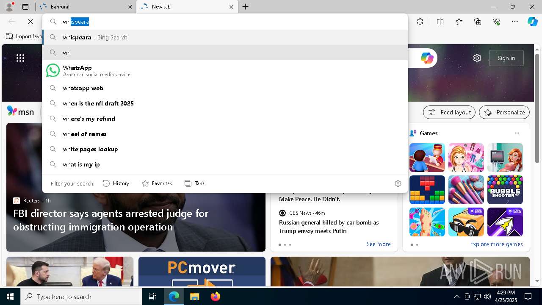Screen dimensions: 542x305
Task: Open Collections in the toolbar
Action: click(x=478, y=22)
